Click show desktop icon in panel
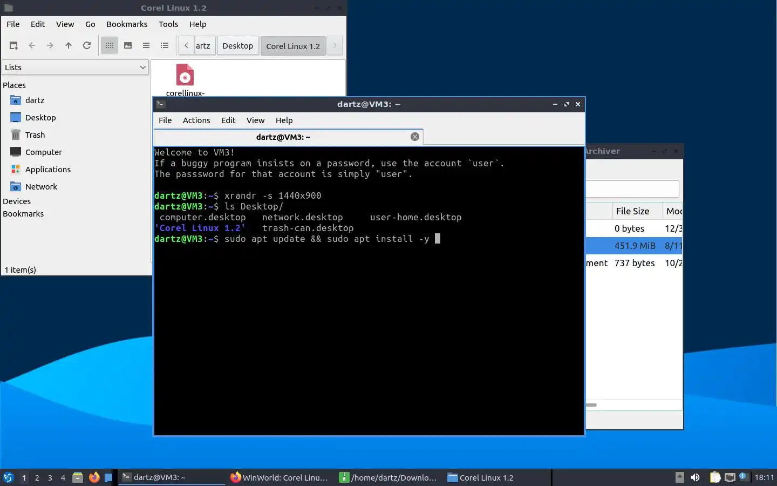The image size is (777, 486). click(108, 477)
